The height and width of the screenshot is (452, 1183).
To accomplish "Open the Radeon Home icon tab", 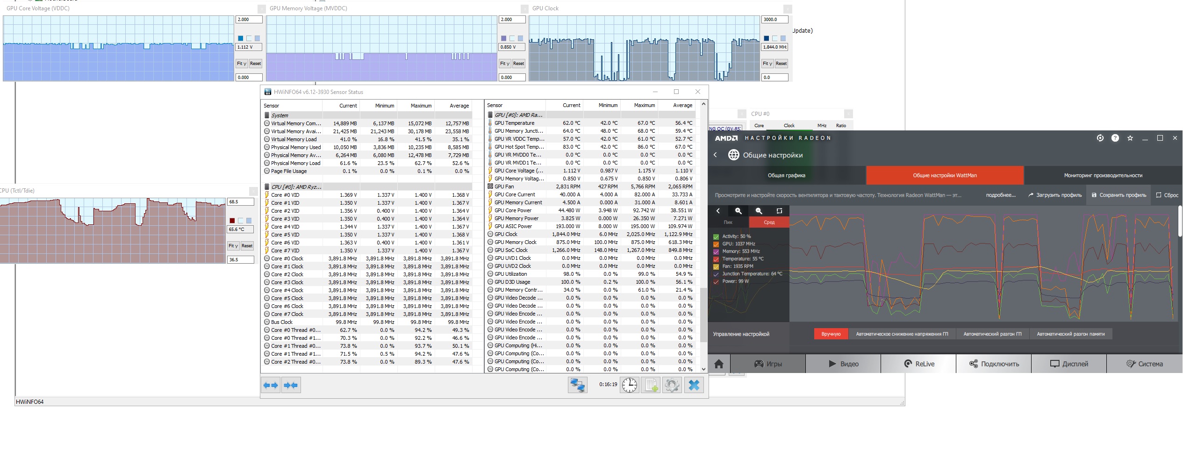I will pyautogui.click(x=719, y=364).
